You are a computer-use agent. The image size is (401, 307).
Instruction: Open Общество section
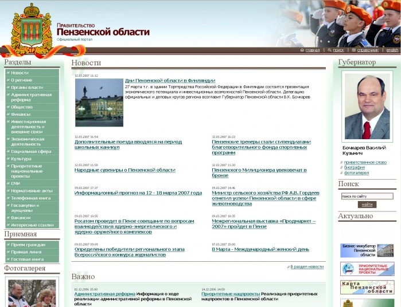pyautogui.click(x=32, y=107)
